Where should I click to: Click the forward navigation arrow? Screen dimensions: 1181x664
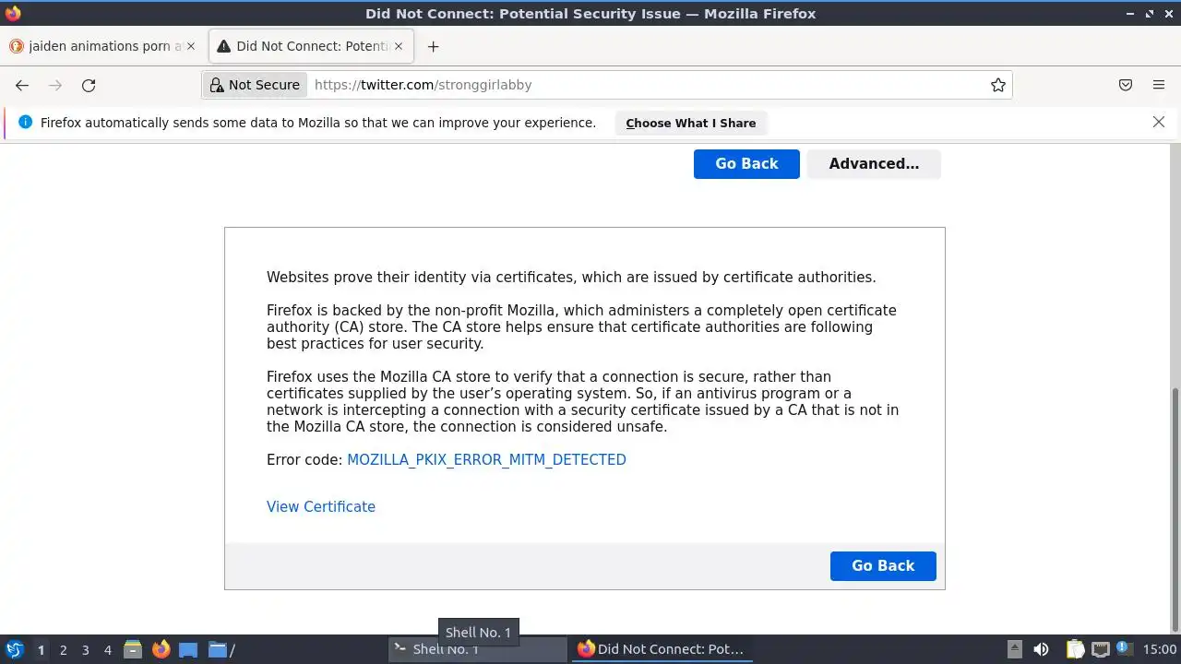[x=55, y=85]
